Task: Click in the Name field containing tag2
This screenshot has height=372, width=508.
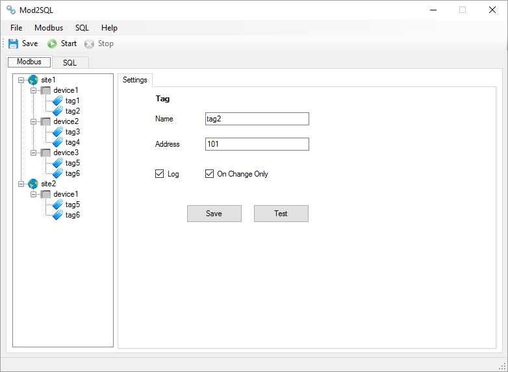Action: click(257, 119)
